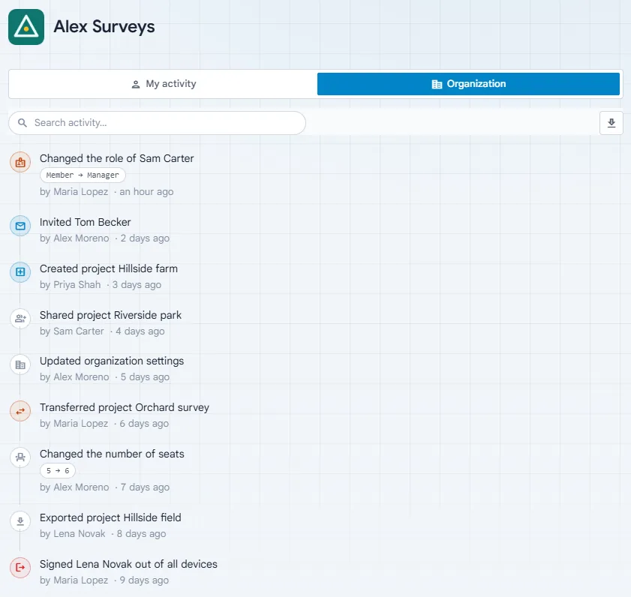This screenshot has height=597, width=631.
Task: Click the 5 → 6 seats change chip
Action: (58, 471)
